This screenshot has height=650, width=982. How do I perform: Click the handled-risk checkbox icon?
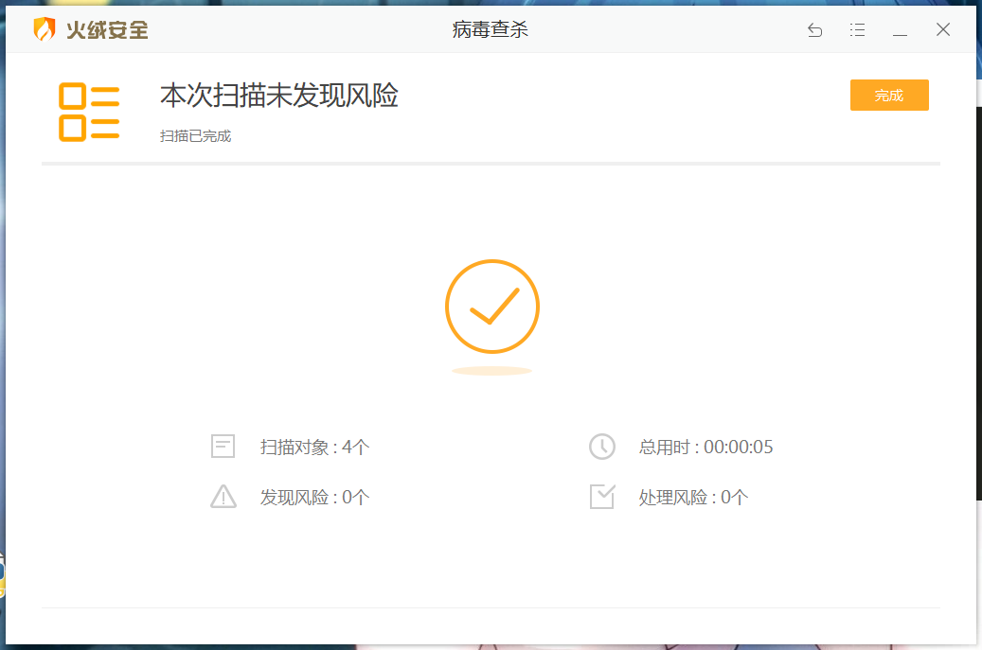(x=602, y=497)
